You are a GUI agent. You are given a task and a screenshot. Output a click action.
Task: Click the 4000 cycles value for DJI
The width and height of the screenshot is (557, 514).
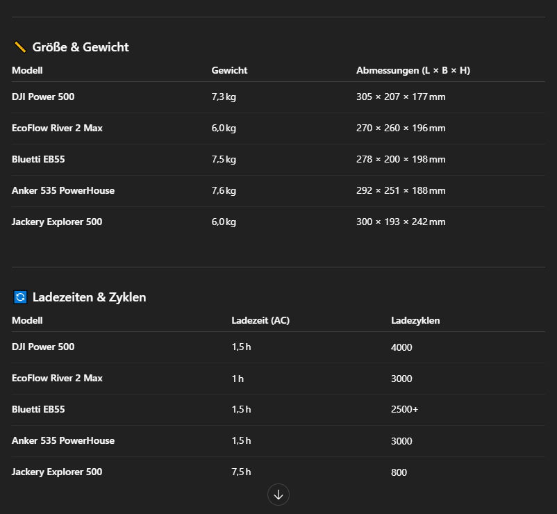401,347
